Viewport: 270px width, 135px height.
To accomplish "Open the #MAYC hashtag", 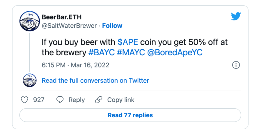I will coord(131,53).
